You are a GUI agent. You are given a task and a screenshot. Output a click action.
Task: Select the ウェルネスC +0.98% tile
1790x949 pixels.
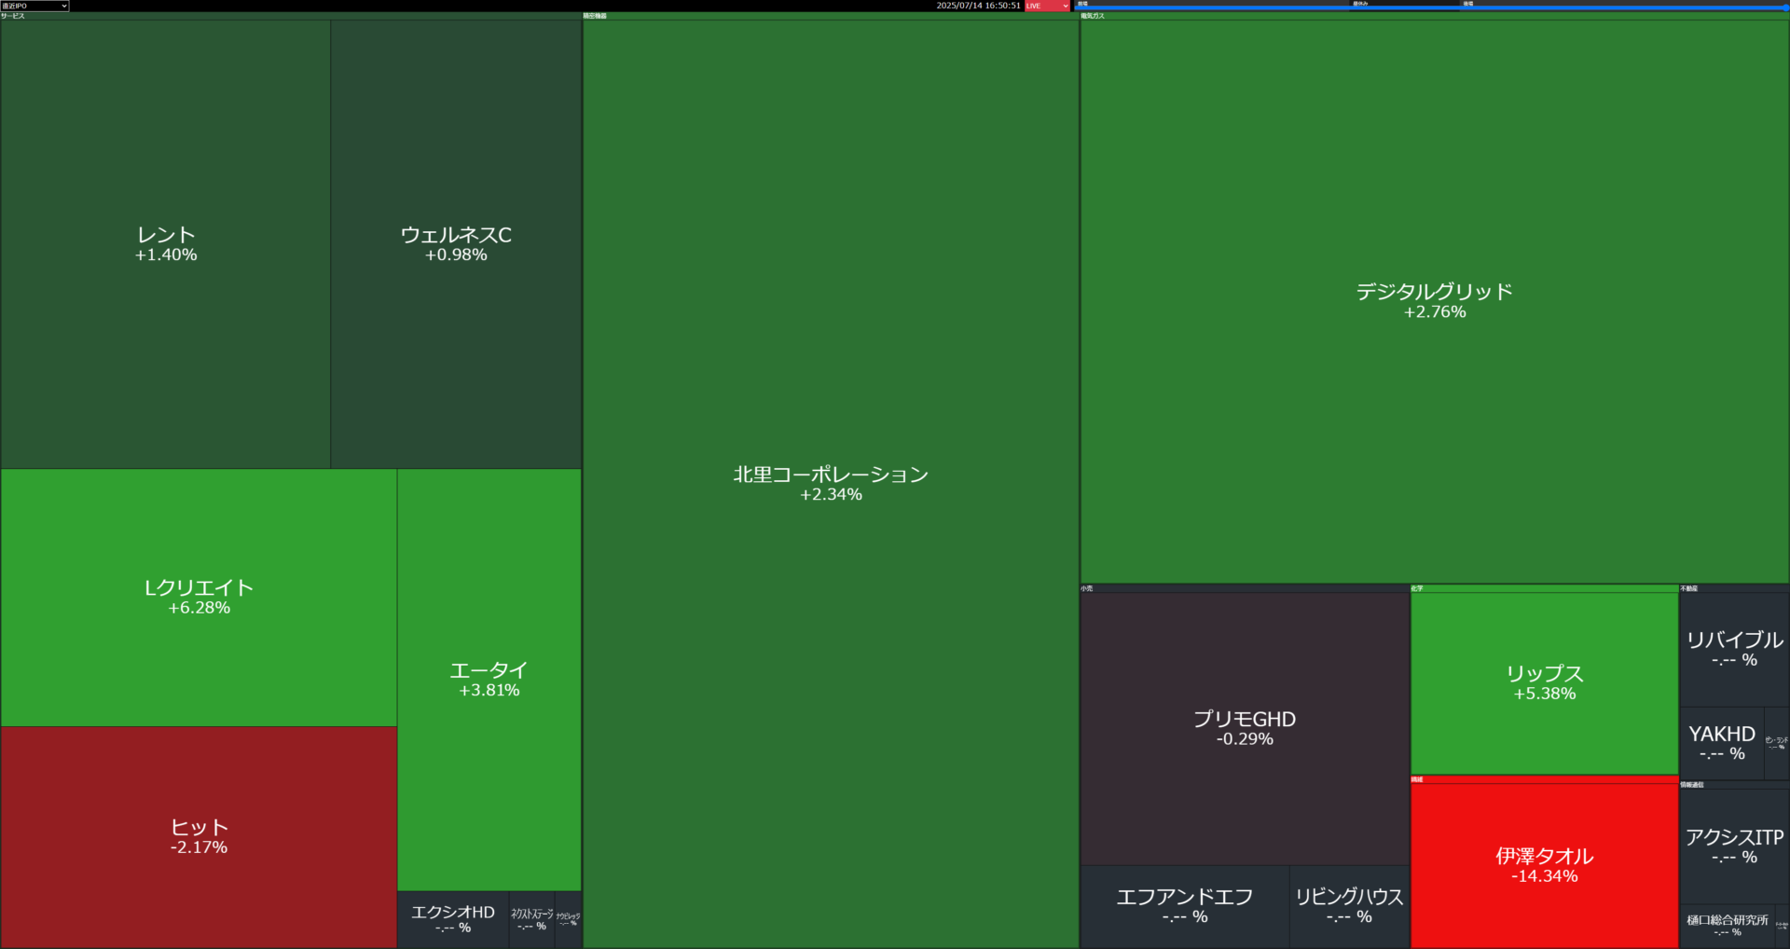(x=456, y=244)
